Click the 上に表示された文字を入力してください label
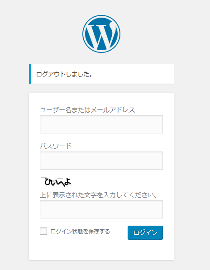This screenshot has width=210, height=270. coord(99,195)
